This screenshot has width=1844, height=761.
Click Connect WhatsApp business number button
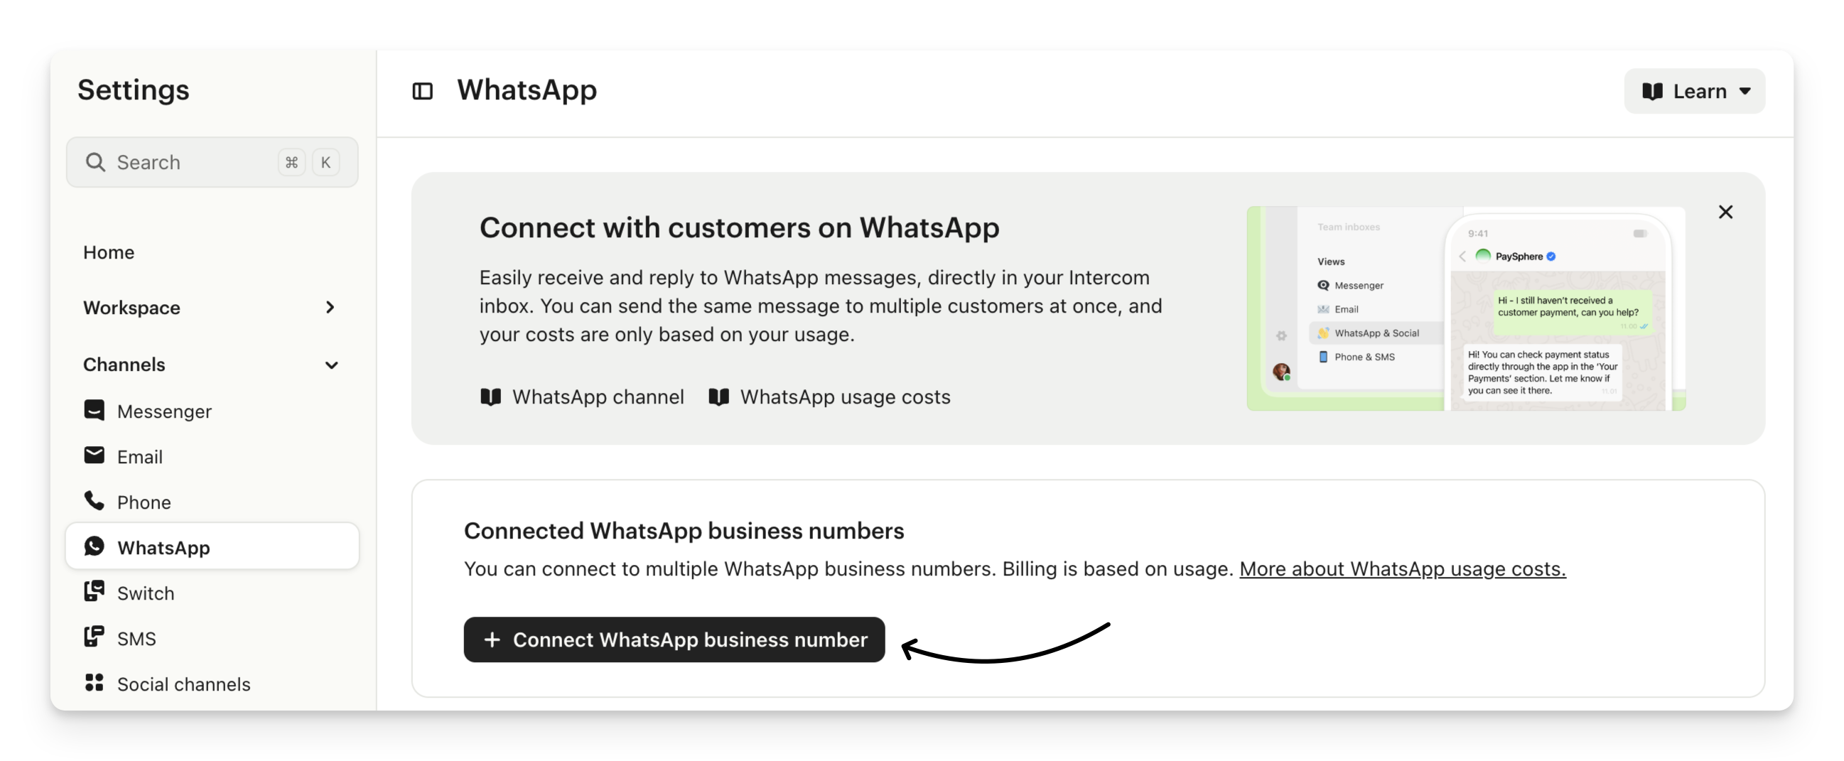tap(674, 639)
